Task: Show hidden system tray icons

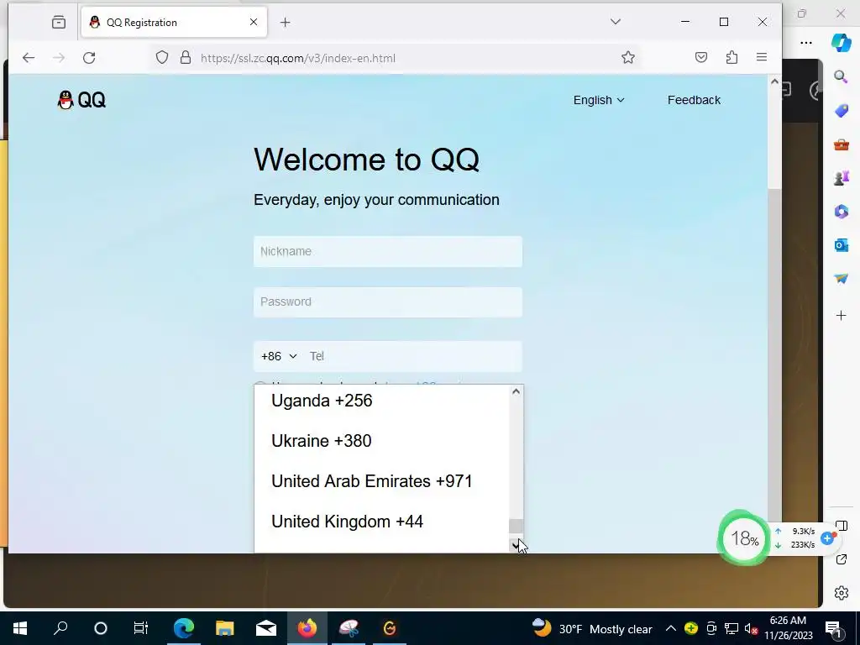Action: [670, 628]
